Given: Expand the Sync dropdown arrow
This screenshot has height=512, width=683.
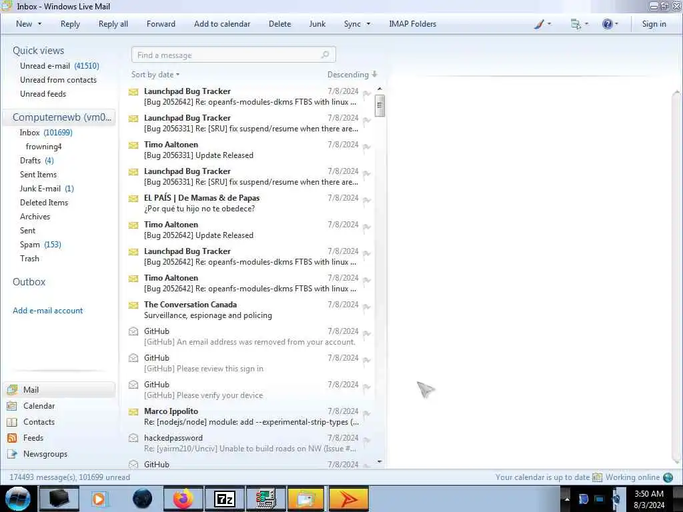Looking at the screenshot, I should point(368,24).
